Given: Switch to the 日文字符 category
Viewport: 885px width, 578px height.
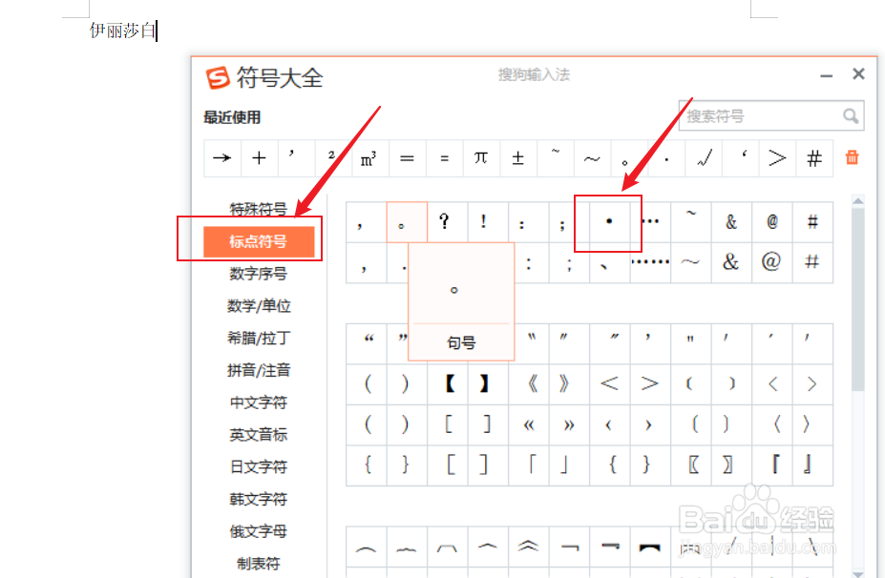Looking at the screenshot, I should (x=258, y=466).
